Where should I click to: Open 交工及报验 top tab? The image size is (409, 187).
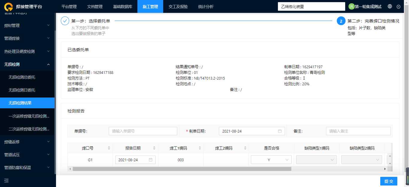pyautogui.click(x=178, y=7)
